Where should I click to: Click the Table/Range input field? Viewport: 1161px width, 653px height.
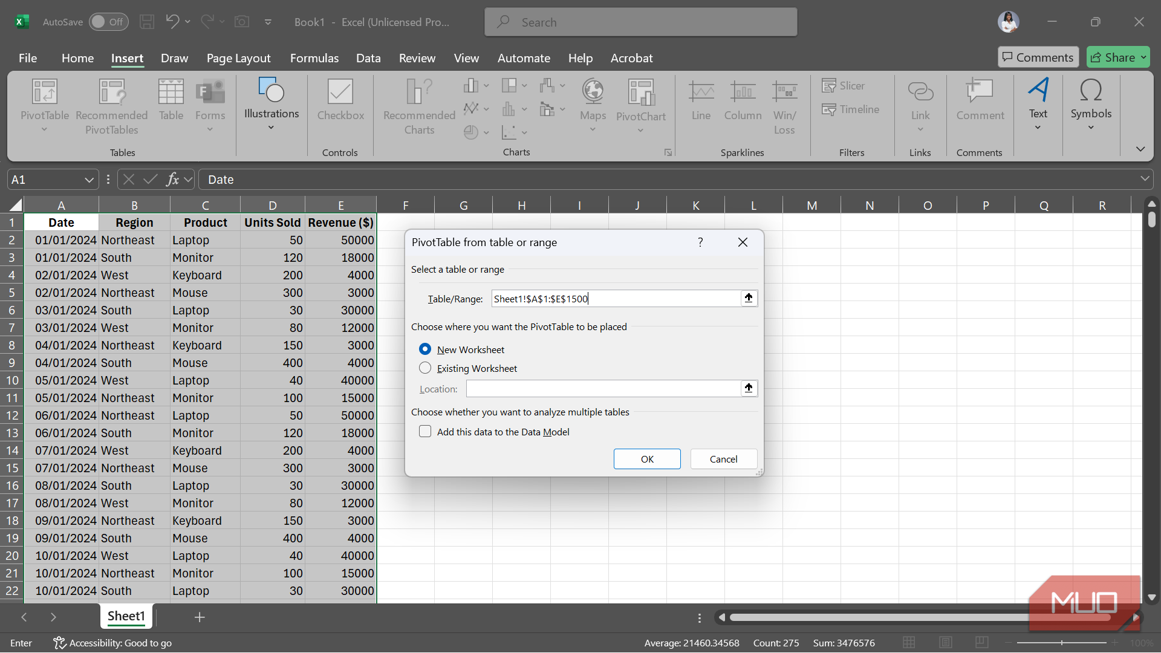(x=616, y=298)
